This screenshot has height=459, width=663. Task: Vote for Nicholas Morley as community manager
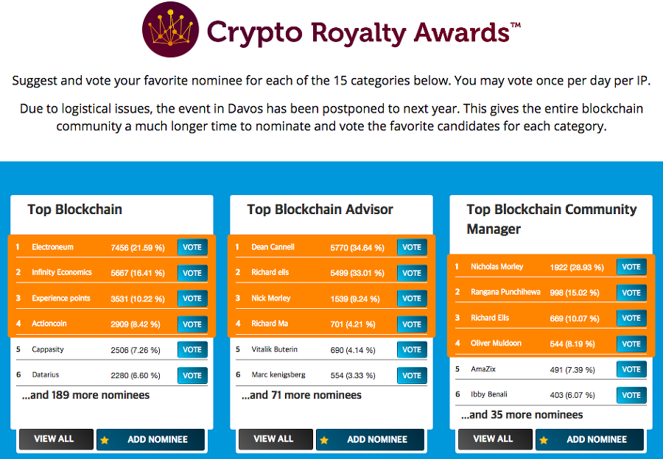(631, 267)
